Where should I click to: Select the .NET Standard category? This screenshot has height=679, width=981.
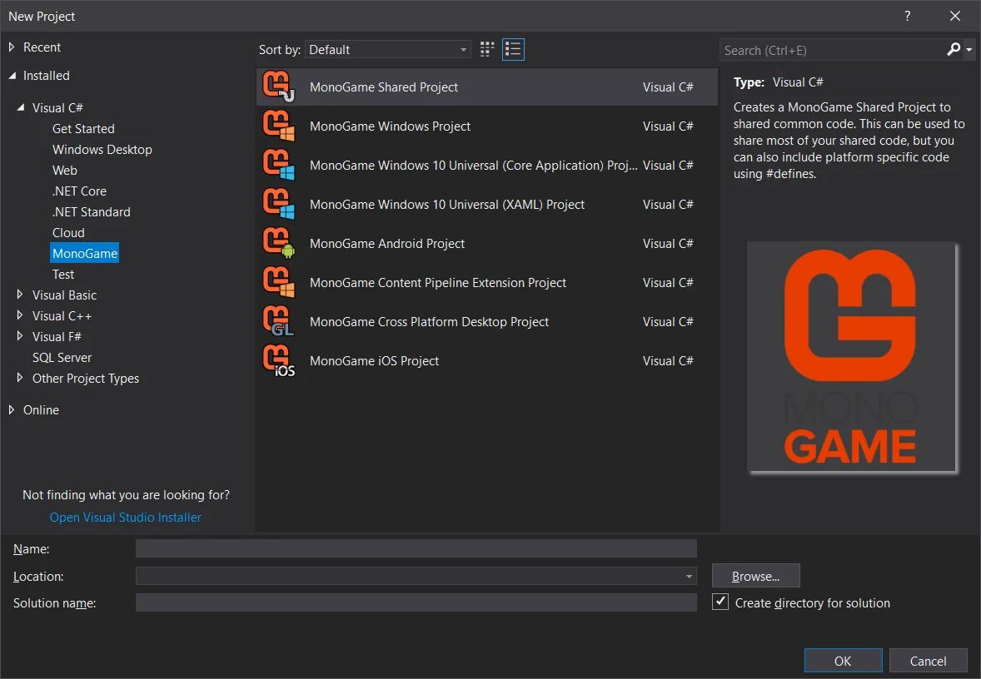coord(92,211)
